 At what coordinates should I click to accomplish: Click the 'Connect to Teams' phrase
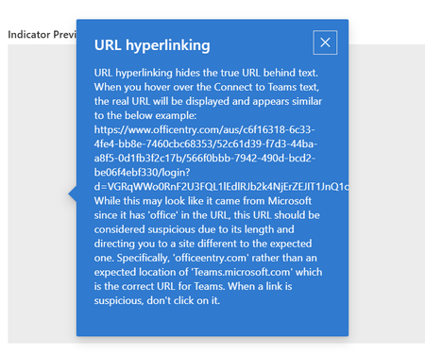click(239, 87)
